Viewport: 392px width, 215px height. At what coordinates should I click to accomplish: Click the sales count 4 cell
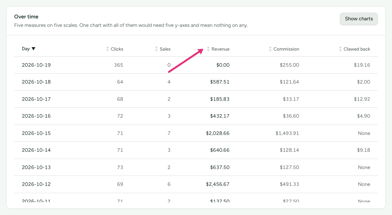169,82
